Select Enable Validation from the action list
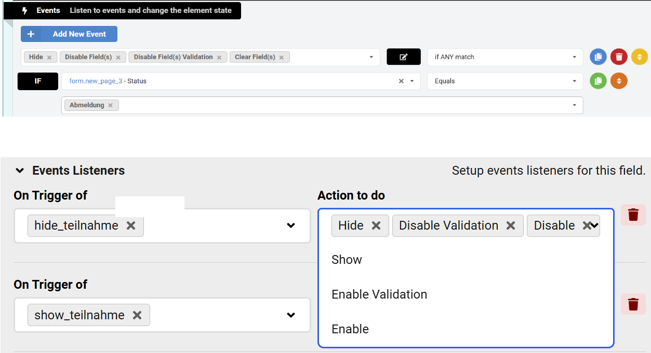This screenshot has width=651, height=353. [379, 294]
